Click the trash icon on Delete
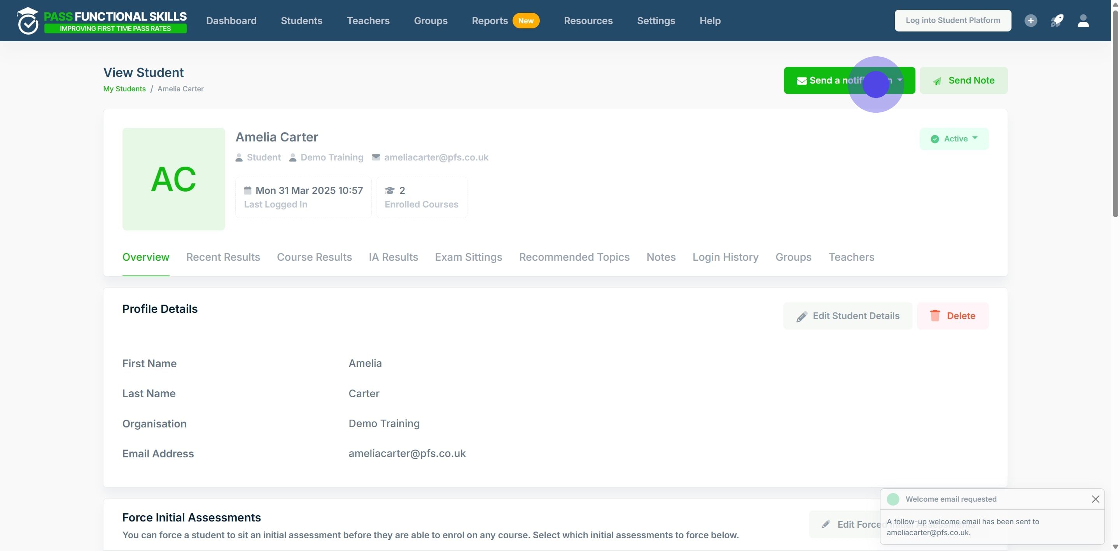Viewport: 1120px width, 551px height. 935,316
